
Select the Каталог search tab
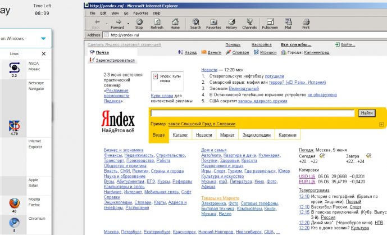[180, 135]
